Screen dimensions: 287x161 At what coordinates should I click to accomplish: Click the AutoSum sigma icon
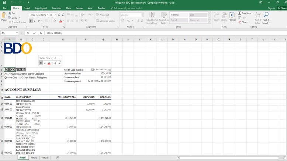pos(240,13)
